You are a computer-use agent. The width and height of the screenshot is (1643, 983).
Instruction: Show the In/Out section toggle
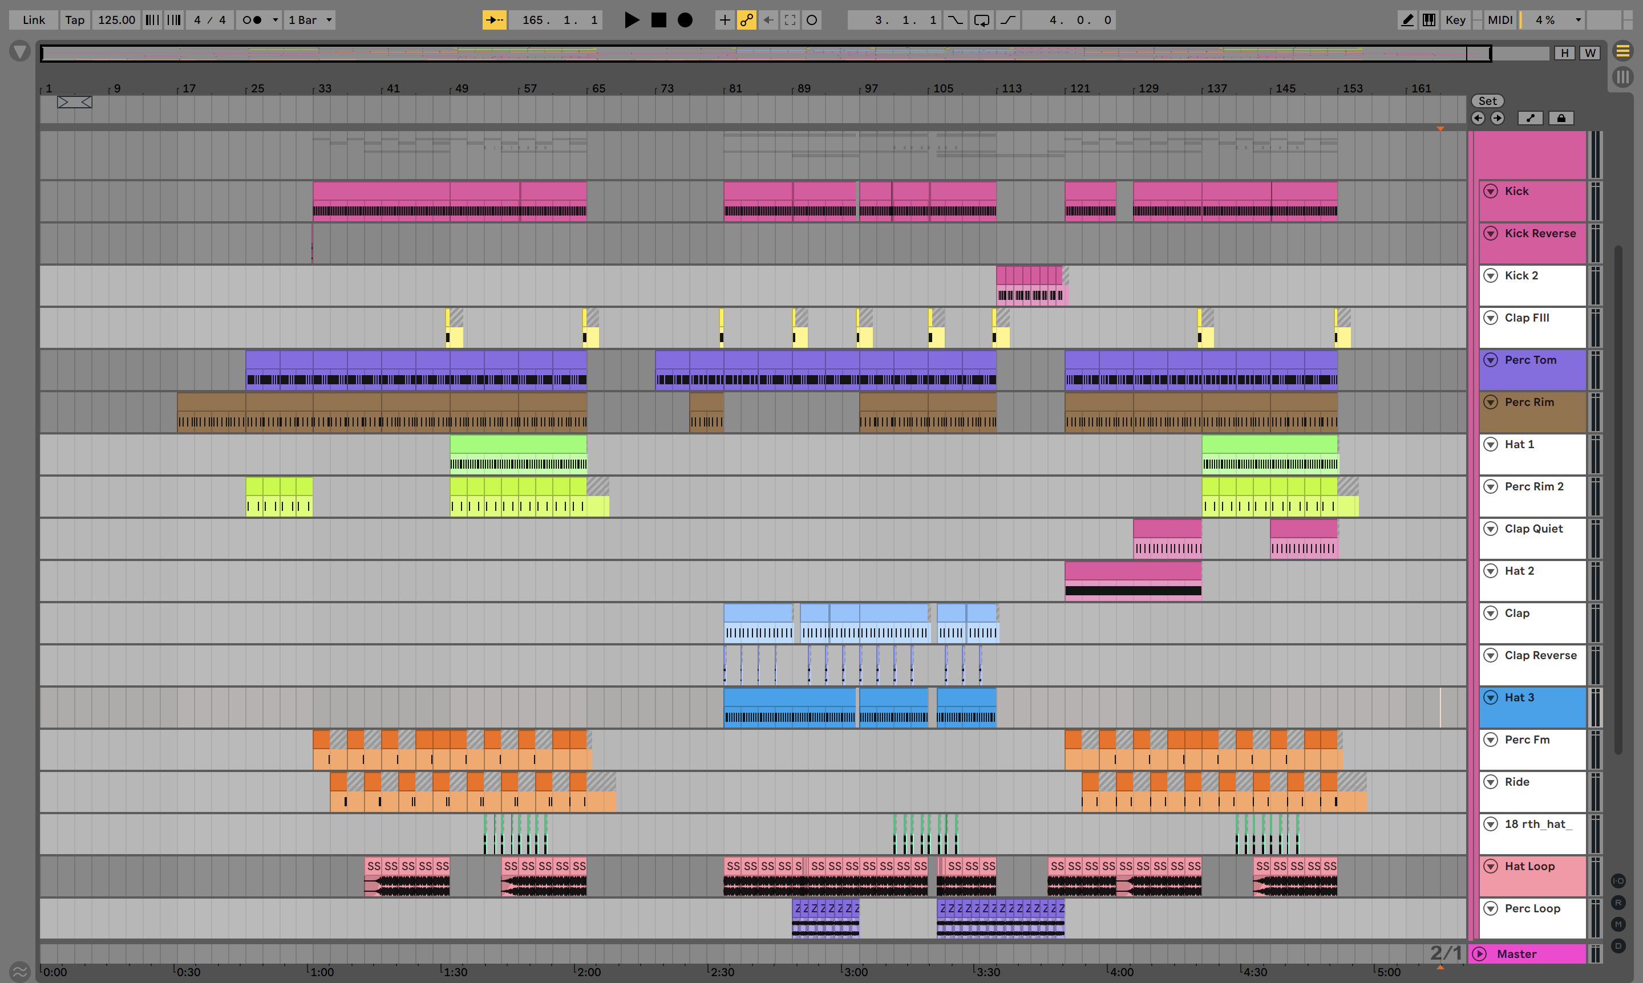click(1618, 880)
